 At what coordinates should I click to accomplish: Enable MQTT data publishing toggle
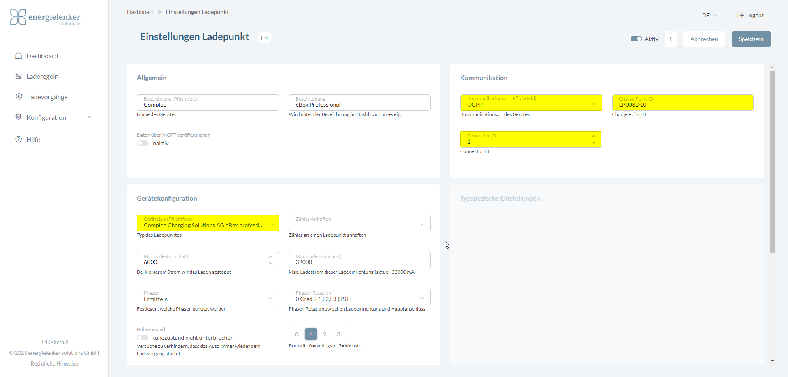pyautogui.click(x=143, y=143)
